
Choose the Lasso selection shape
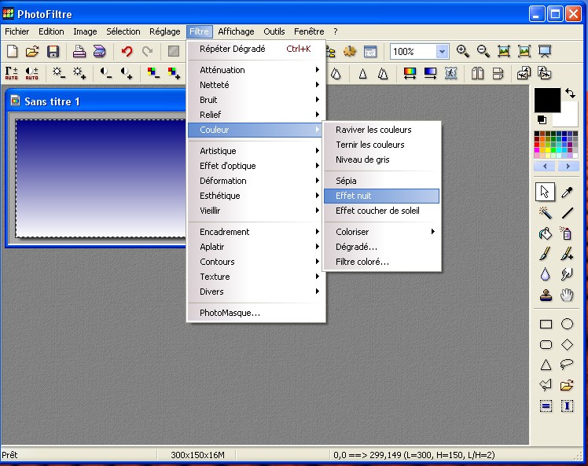[567, 364]
